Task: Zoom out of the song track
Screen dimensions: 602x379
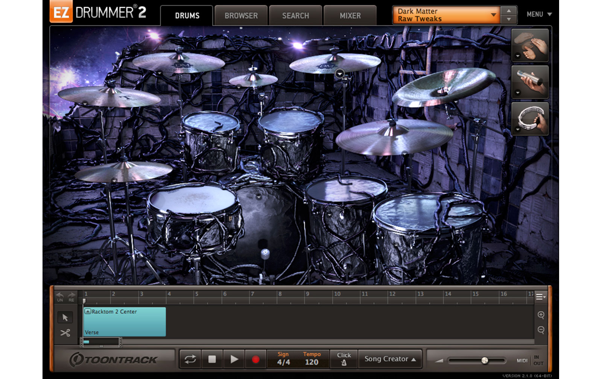Action: pos(541,330)
